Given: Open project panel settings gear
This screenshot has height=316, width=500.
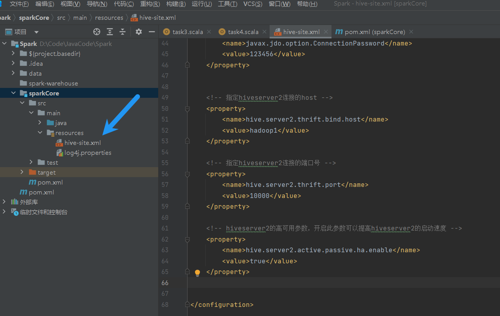Looking at the screenshot, I should 138,32.
